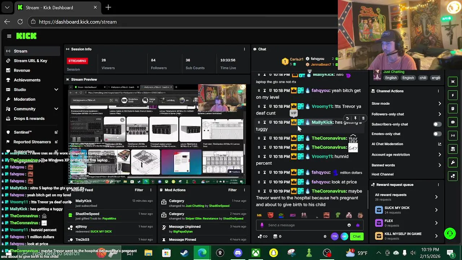Open a new browser tab
This screenshot has height=260, width=462.
[108, 7]
